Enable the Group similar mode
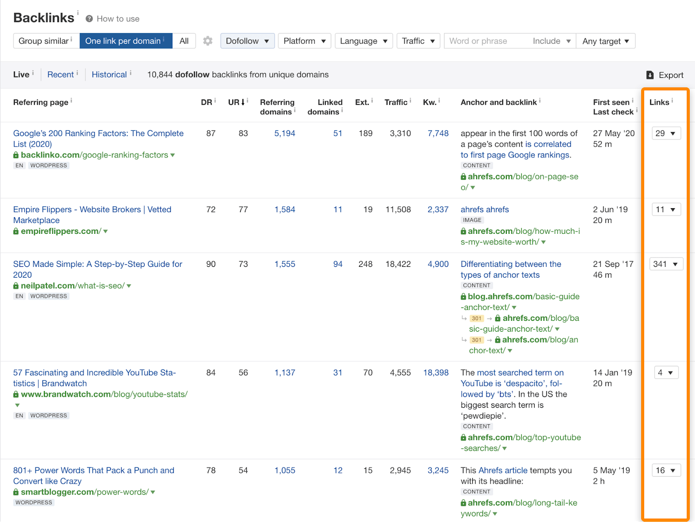Screen dimensions: 695x522 (x=43, y=40)
